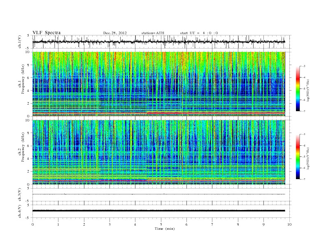The width and height of the screenshot is (326, 252).
Task: Click the "-7" tick on ch.2 colorbar
Action: pos(304,179)
